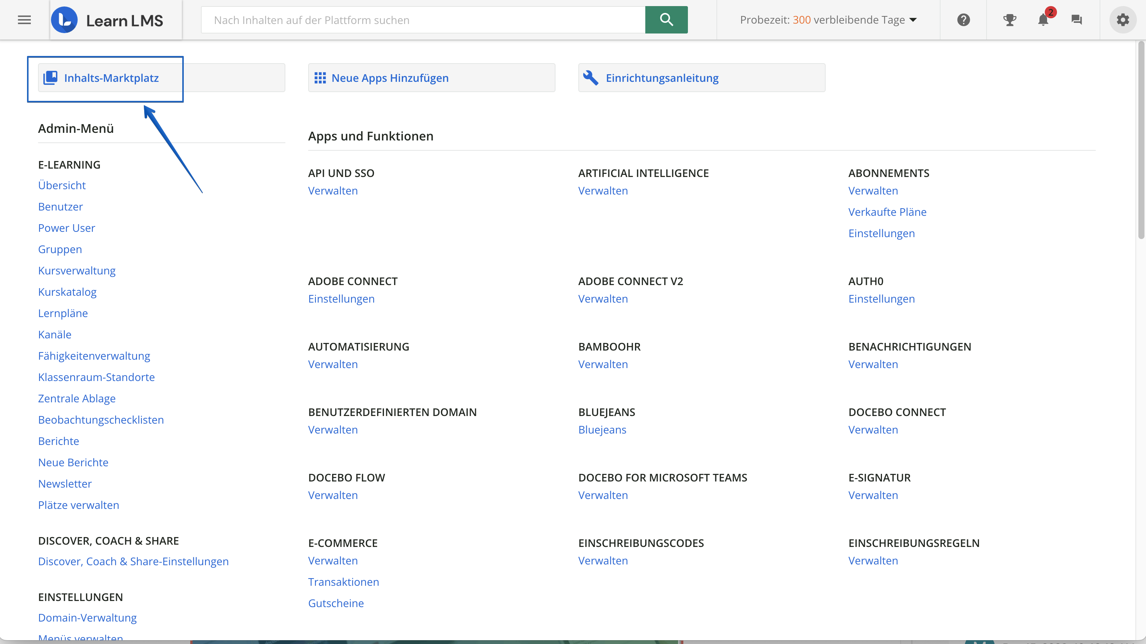Open Verkaufte Pläne link
Image resolution: width=1146 pixels, height=644 pixels.
click(887, 212)
